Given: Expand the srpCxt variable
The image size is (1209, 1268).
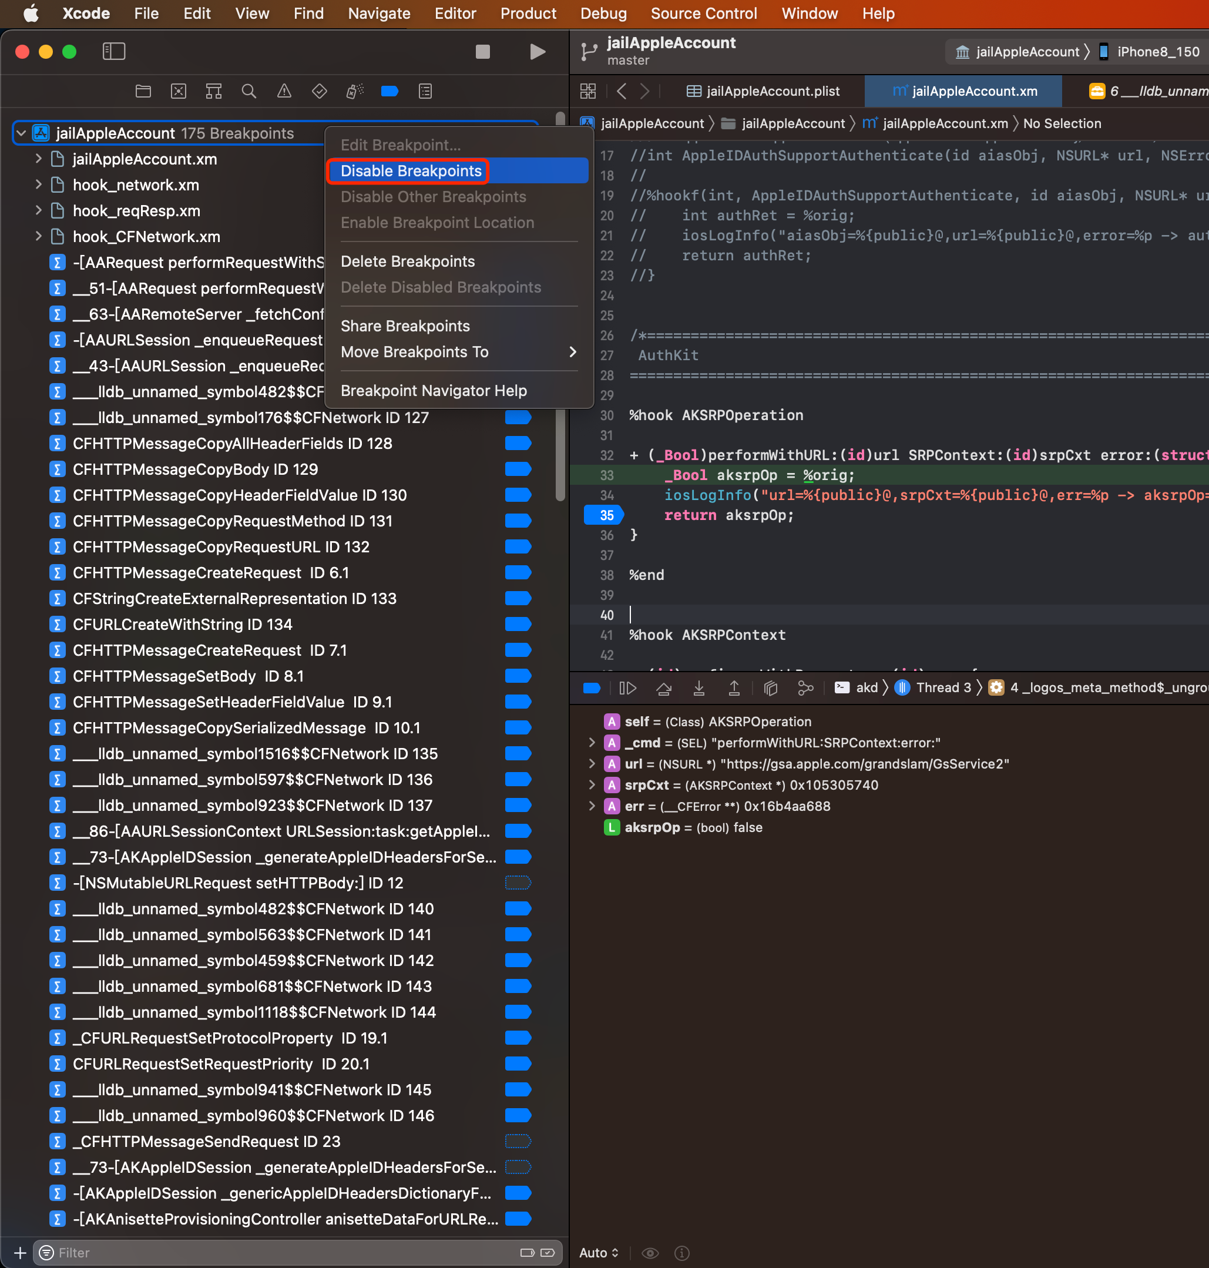Looking at the screenshot, I should click(x=592, y=785).
